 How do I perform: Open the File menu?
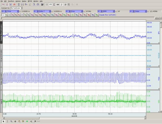pos(2,1)
